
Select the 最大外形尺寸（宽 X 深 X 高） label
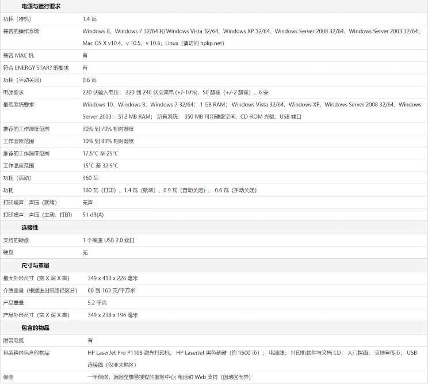tap(36, 278)
